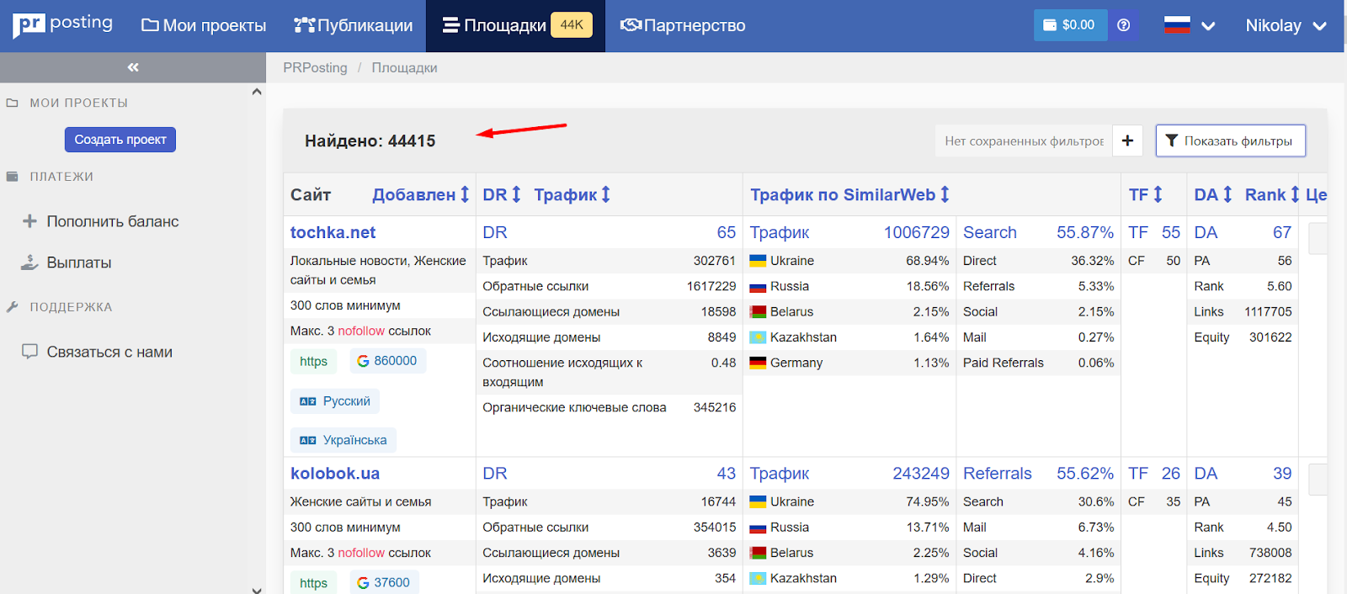Click the Українська language tag

point(343,440)
